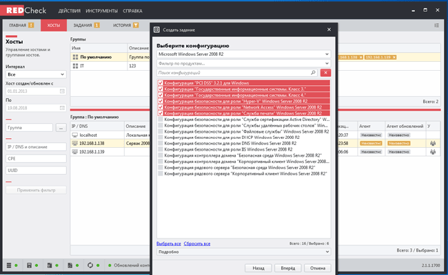The height and width of the screenshot is (275, 448).
Task: Click the red clear search button
Action: [x=326, y=72]
